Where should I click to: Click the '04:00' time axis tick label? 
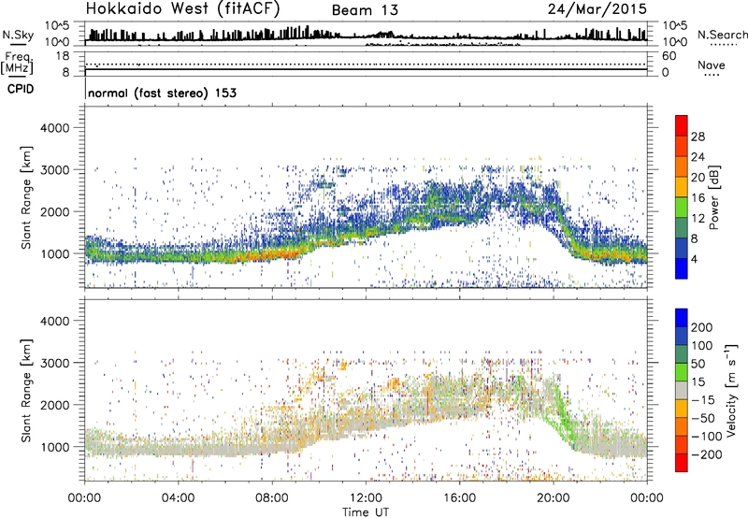click(x=178, y=498)
